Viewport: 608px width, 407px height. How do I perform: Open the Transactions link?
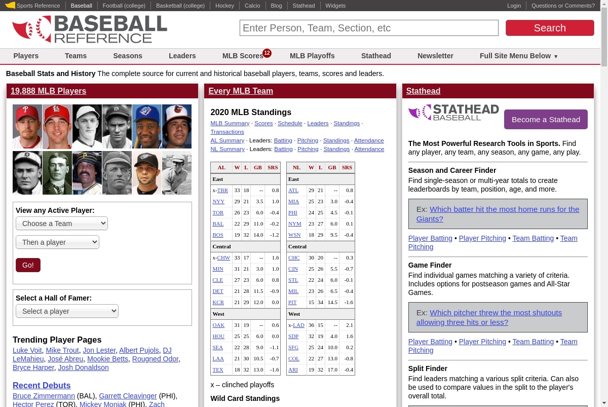[227, 132]
